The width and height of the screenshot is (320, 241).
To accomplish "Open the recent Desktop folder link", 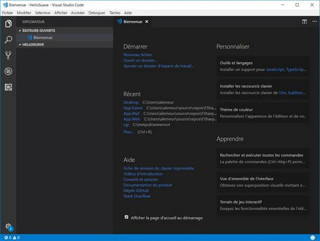I will click(x=131, y=103).
